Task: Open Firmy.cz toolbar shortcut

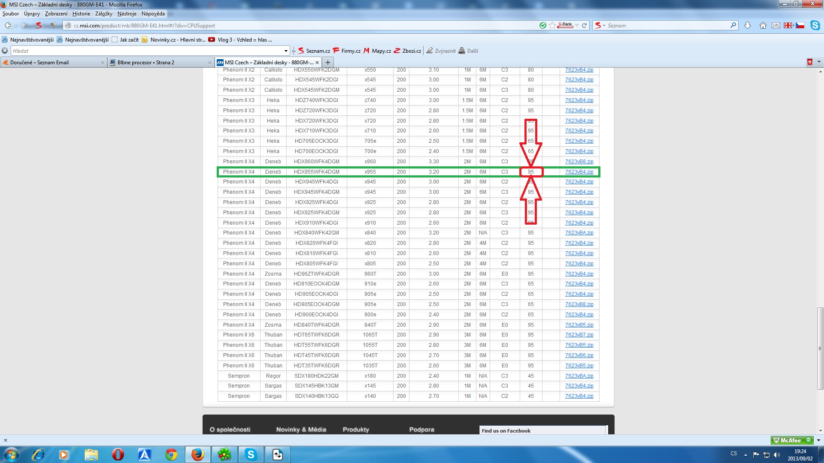Action: (346, 51)
